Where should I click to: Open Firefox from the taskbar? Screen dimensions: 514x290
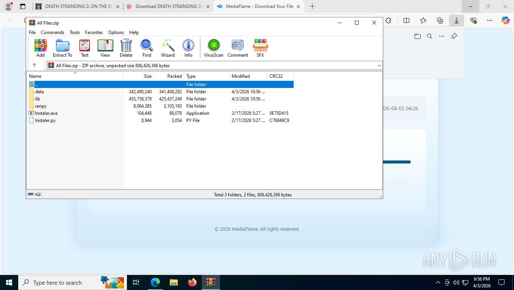pos(192,282)
